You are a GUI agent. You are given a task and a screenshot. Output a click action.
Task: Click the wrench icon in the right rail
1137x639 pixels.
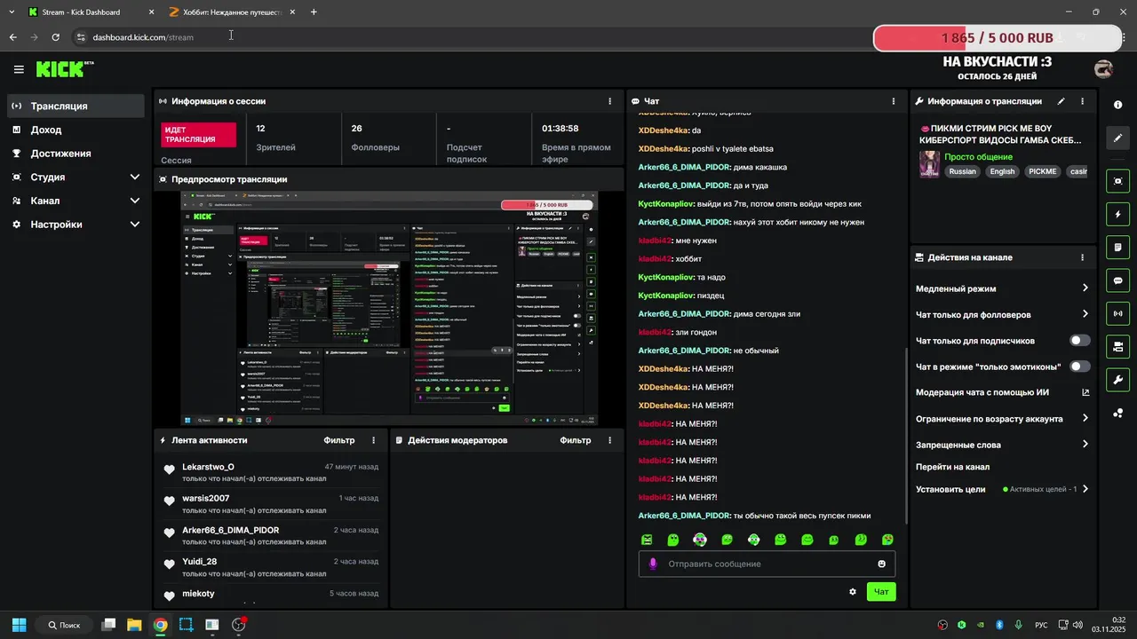point(1117,380)
